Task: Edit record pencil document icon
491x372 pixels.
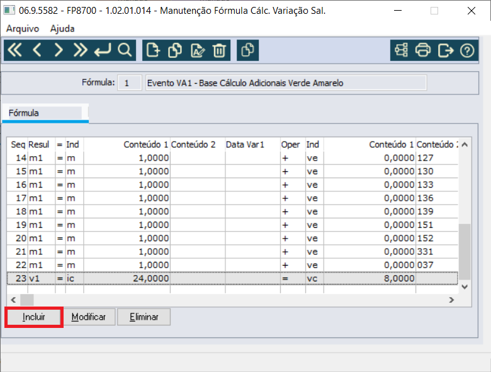Action: 197,50
